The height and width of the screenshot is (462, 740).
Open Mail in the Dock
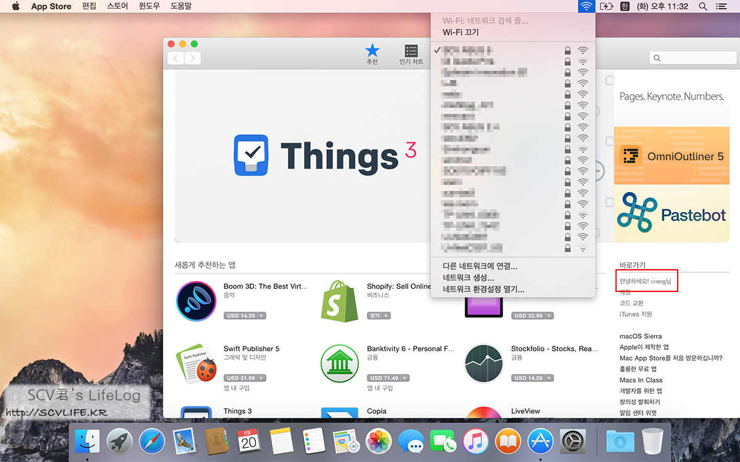click(184, 441)
